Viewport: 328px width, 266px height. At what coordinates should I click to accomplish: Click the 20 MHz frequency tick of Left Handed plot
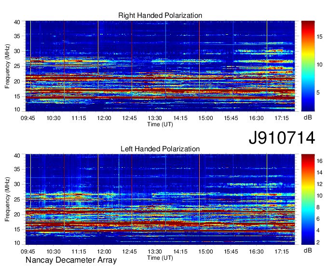click(x=17, y=214)
